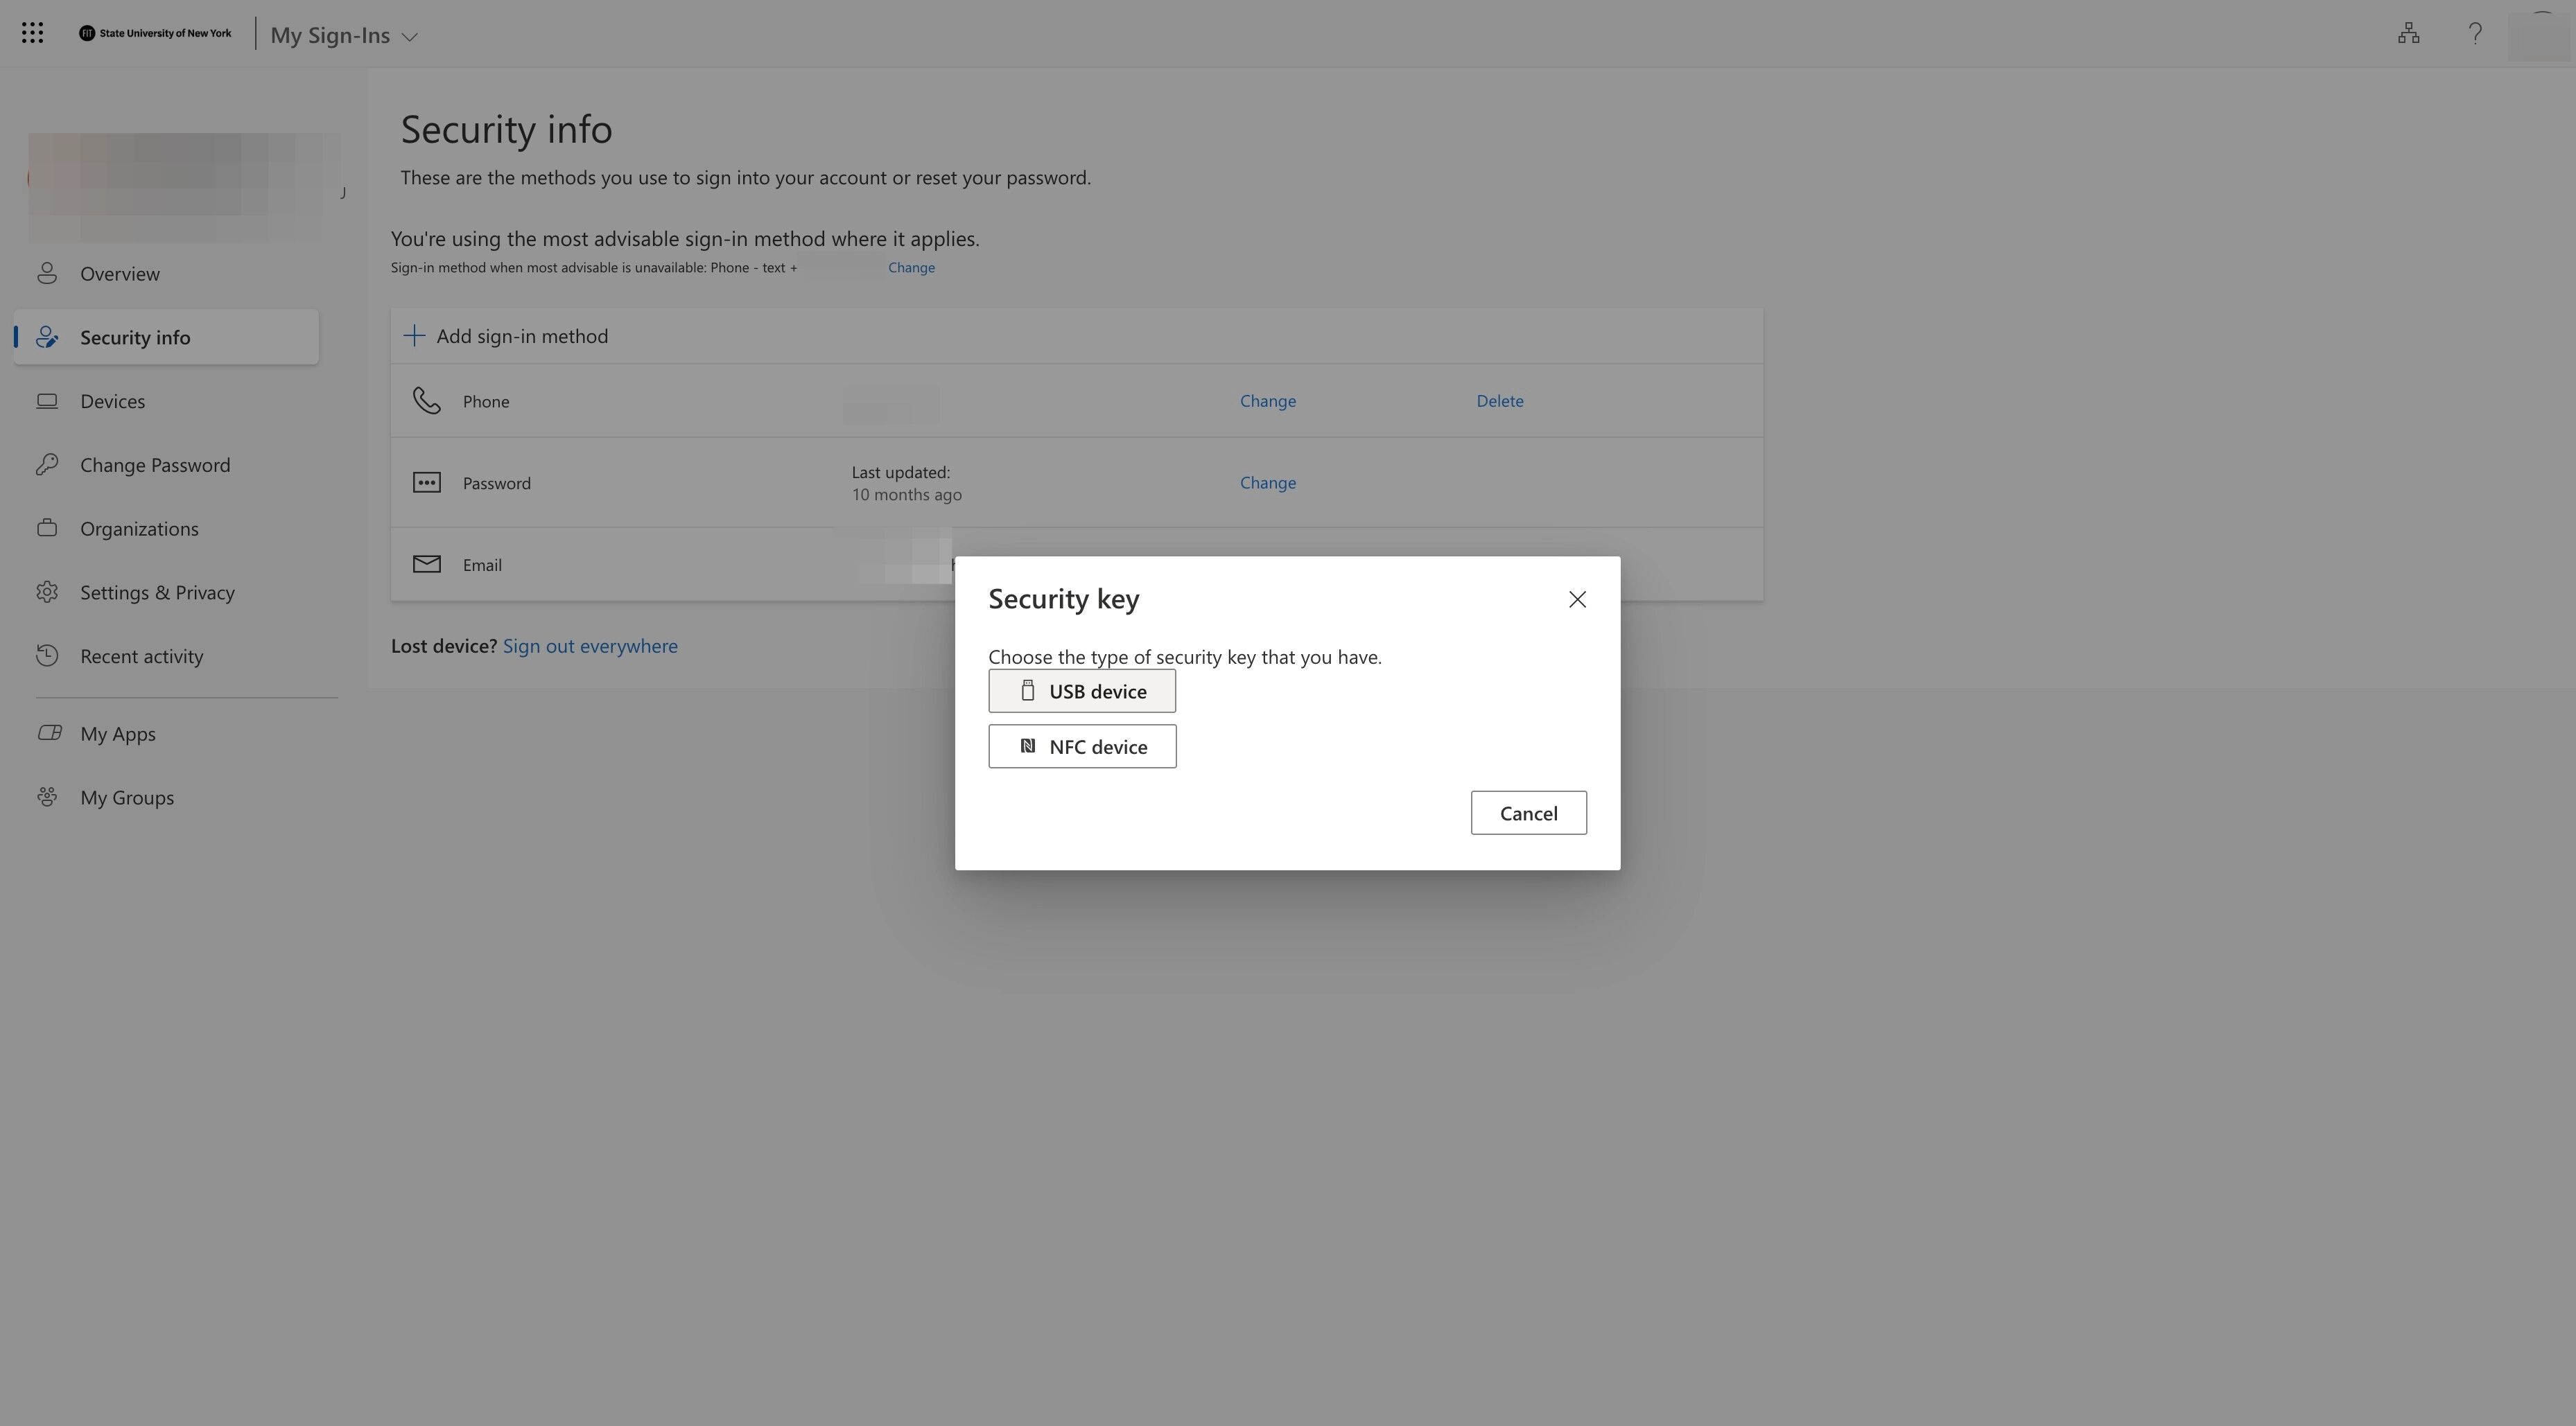Image resolution: width=2576 pixels, height=1426 pixels.
Task: Choose USB device security key
Action: [x=1082, y=692]
